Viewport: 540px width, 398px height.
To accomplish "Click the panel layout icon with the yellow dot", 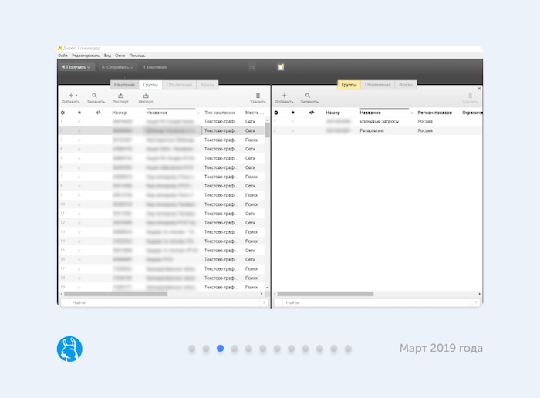I will pyautogui.click(x=281, y=67).
